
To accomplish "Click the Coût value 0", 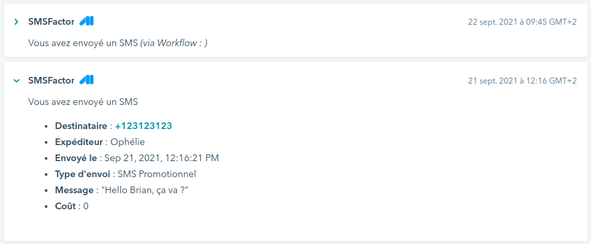I will click(x=86, y=207).
